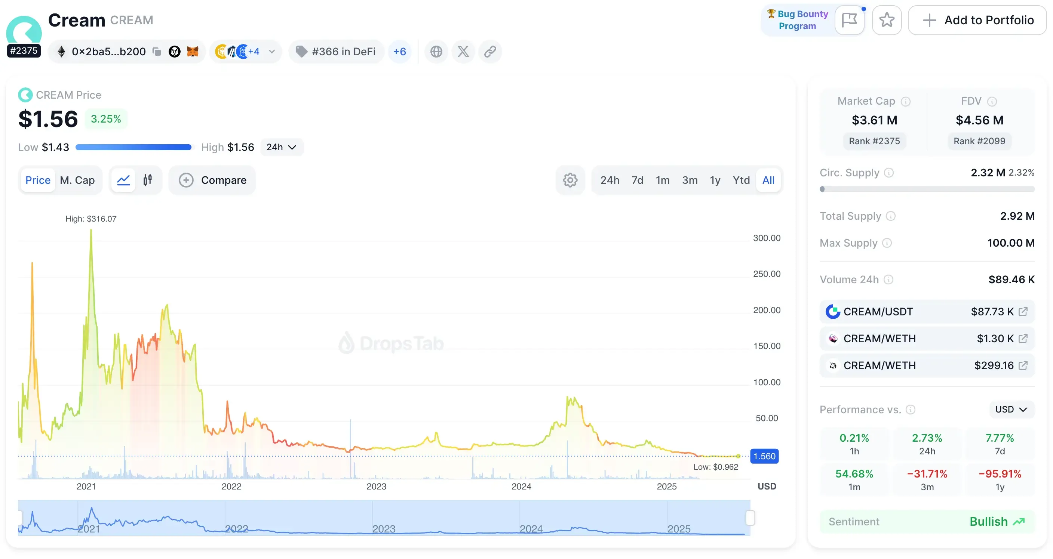The width and height of the screenshot is (1053, 559).
Task: Expand the +4 networks dropdown
Action: pyautogui.click(x=271, y=52)
